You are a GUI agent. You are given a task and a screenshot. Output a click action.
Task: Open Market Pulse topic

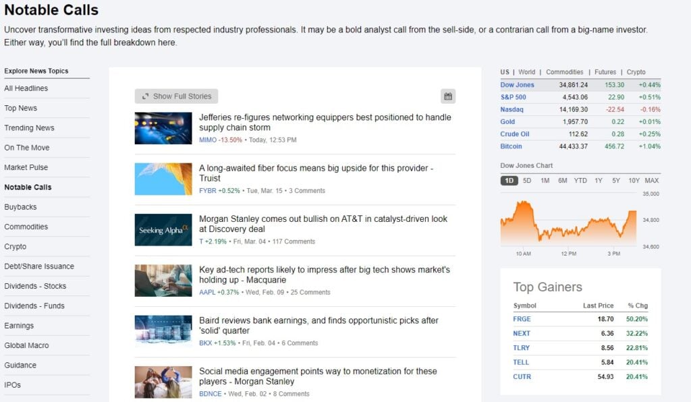[x=26, y=167]
